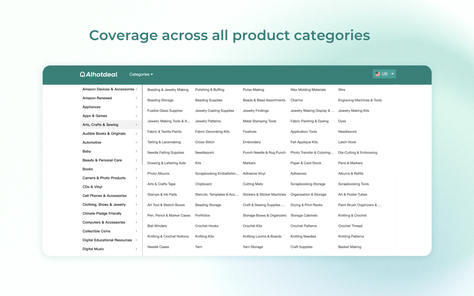The height and width of the screenshot is (296, 474).
Task: Open the Wire subcategory
Action: (x=342, y=90)
